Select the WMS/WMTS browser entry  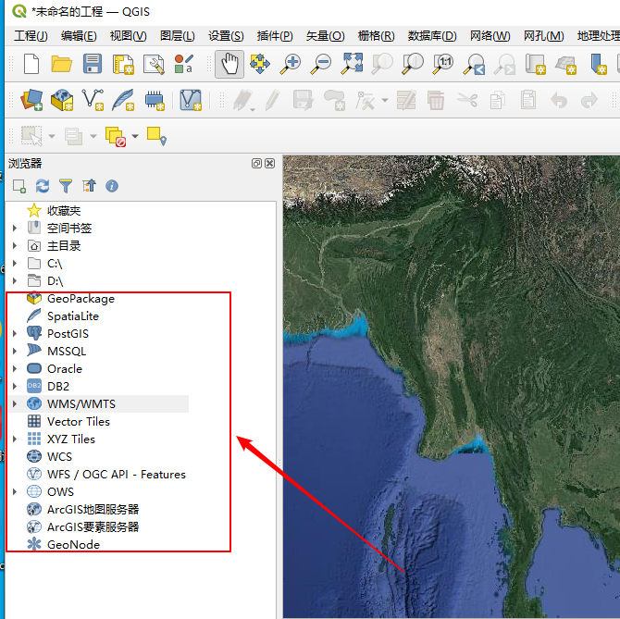(x=81, y=404)
